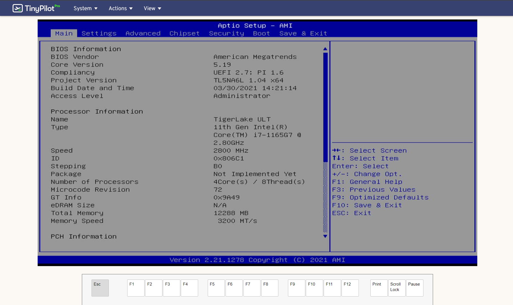Viewport: 513px width, 305px height.
Task: Open the System dropdown menu
Action: point(85,8)
